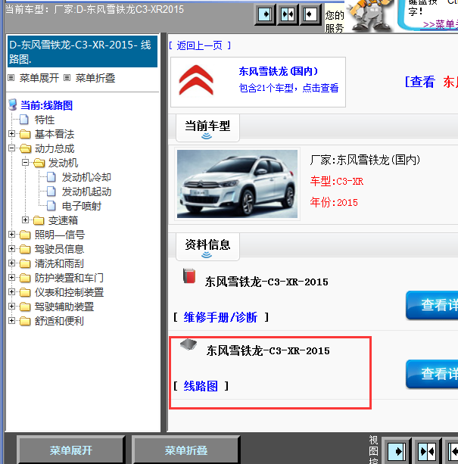
Task: Click the top toolbar center-split view button
Action: pos(288,14)
